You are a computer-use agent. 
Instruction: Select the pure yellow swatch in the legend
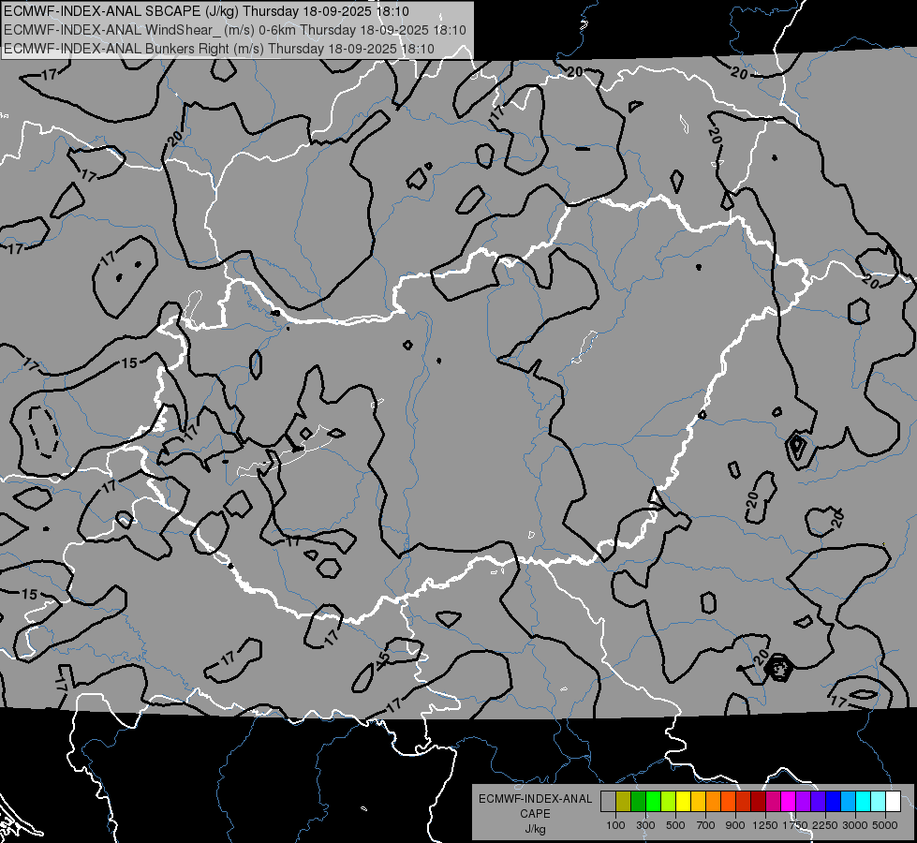(x=683, y=802)
